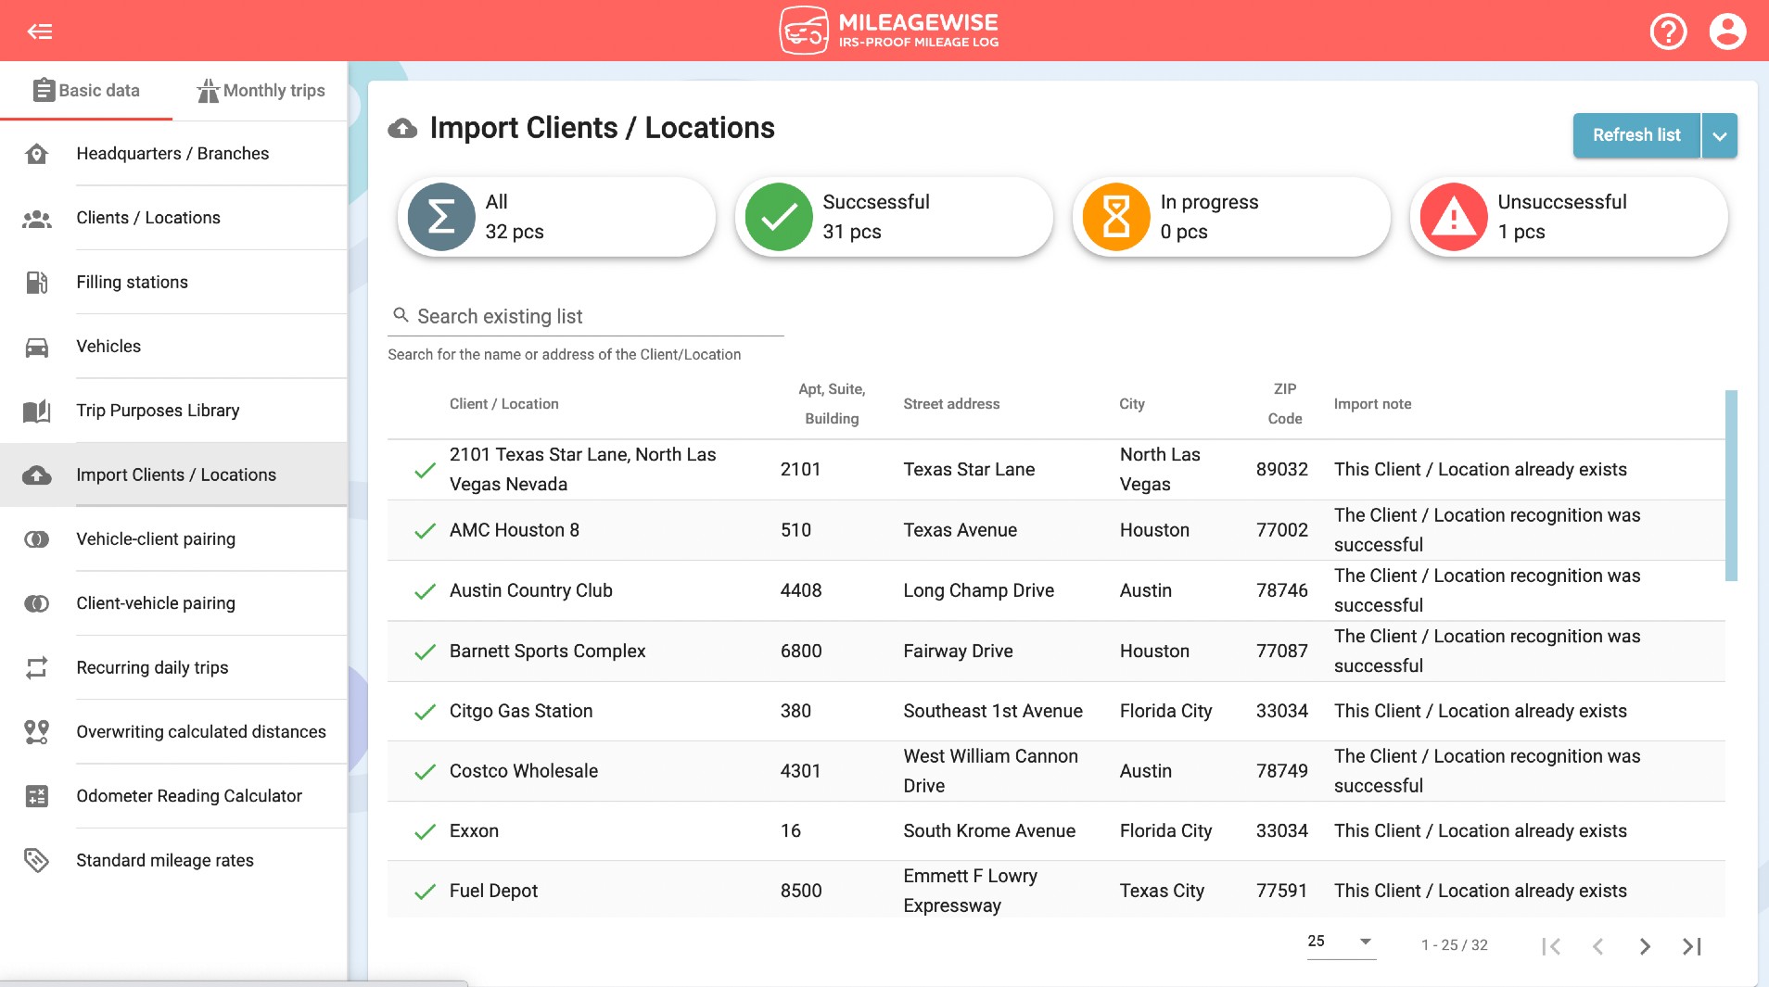Filter by In progress 0 pcs card

1231,217
